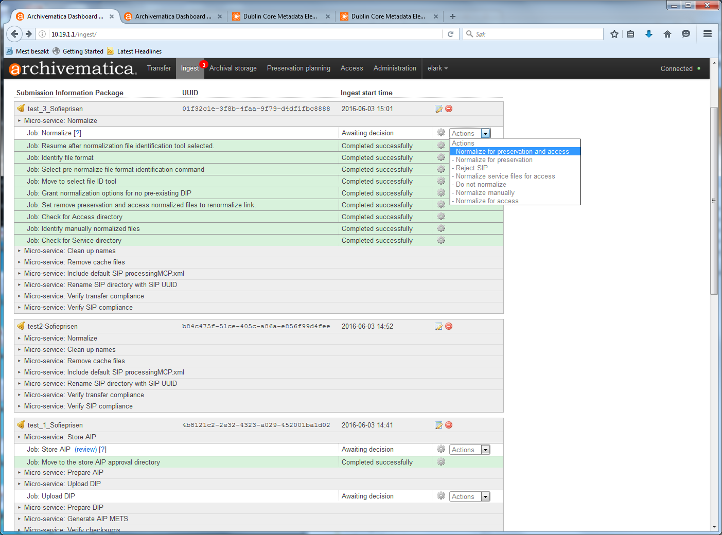The image size is (722, 535).
Task: Bookmark this page with the star icon
Action: coord(614,34)
